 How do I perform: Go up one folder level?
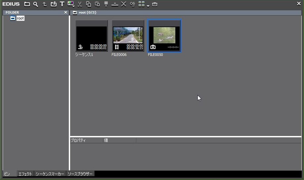coord(44,4)
